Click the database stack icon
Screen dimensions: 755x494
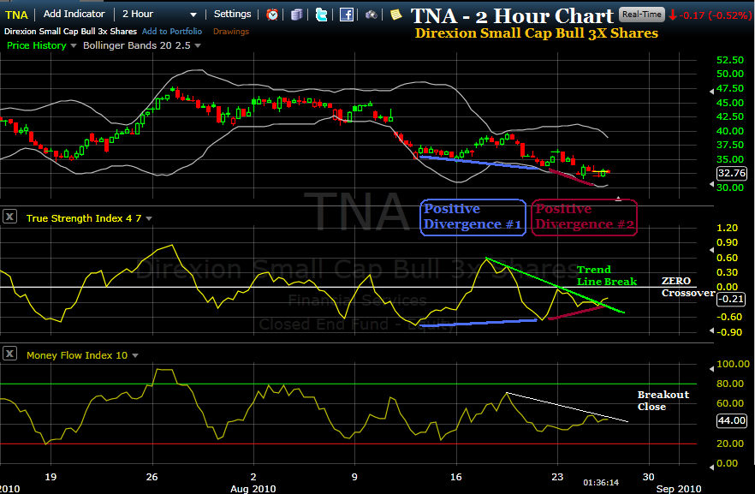(297, 15)
